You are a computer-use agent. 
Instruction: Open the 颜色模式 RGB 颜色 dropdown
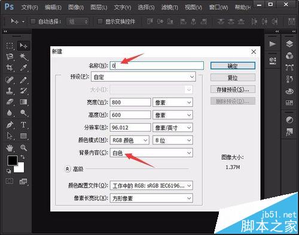[x=130, y=140]
